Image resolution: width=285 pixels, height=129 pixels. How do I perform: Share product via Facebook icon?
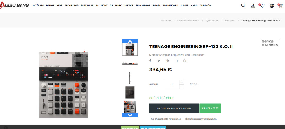pyautogui.click(x=150, y=61)
